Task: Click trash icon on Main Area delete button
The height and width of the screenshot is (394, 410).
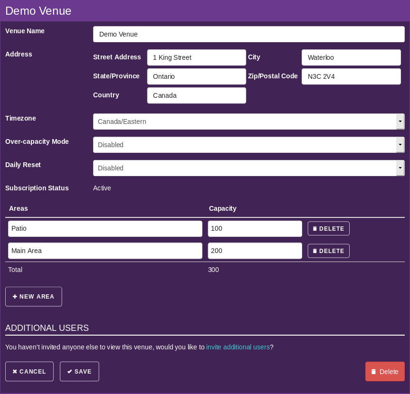Action: coord(315,251)
